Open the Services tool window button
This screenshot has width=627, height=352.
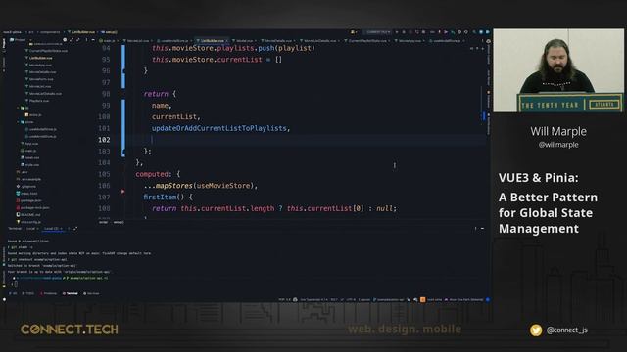click(x=91, y=293)
